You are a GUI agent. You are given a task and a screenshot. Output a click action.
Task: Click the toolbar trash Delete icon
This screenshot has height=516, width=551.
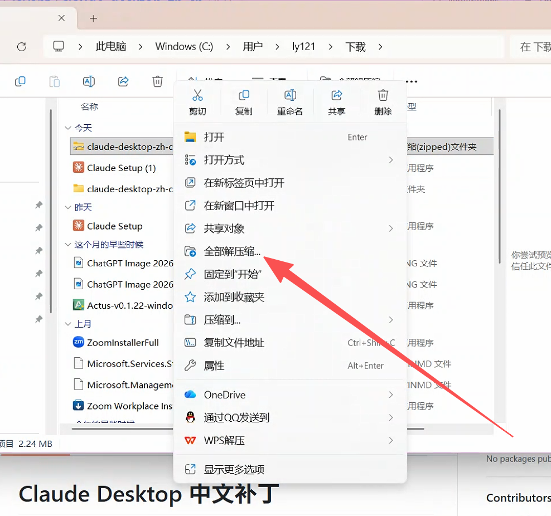(157, 81)
